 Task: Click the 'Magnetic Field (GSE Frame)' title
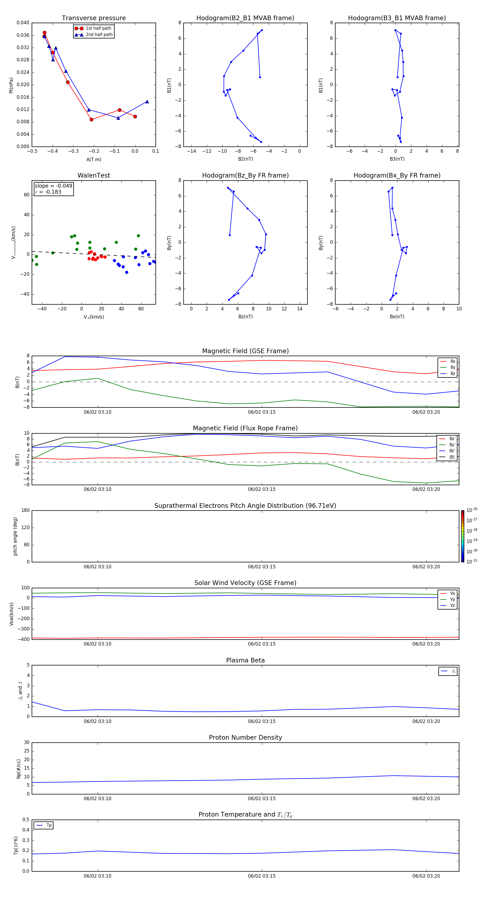pyautogui.click(x=245, y=351)
